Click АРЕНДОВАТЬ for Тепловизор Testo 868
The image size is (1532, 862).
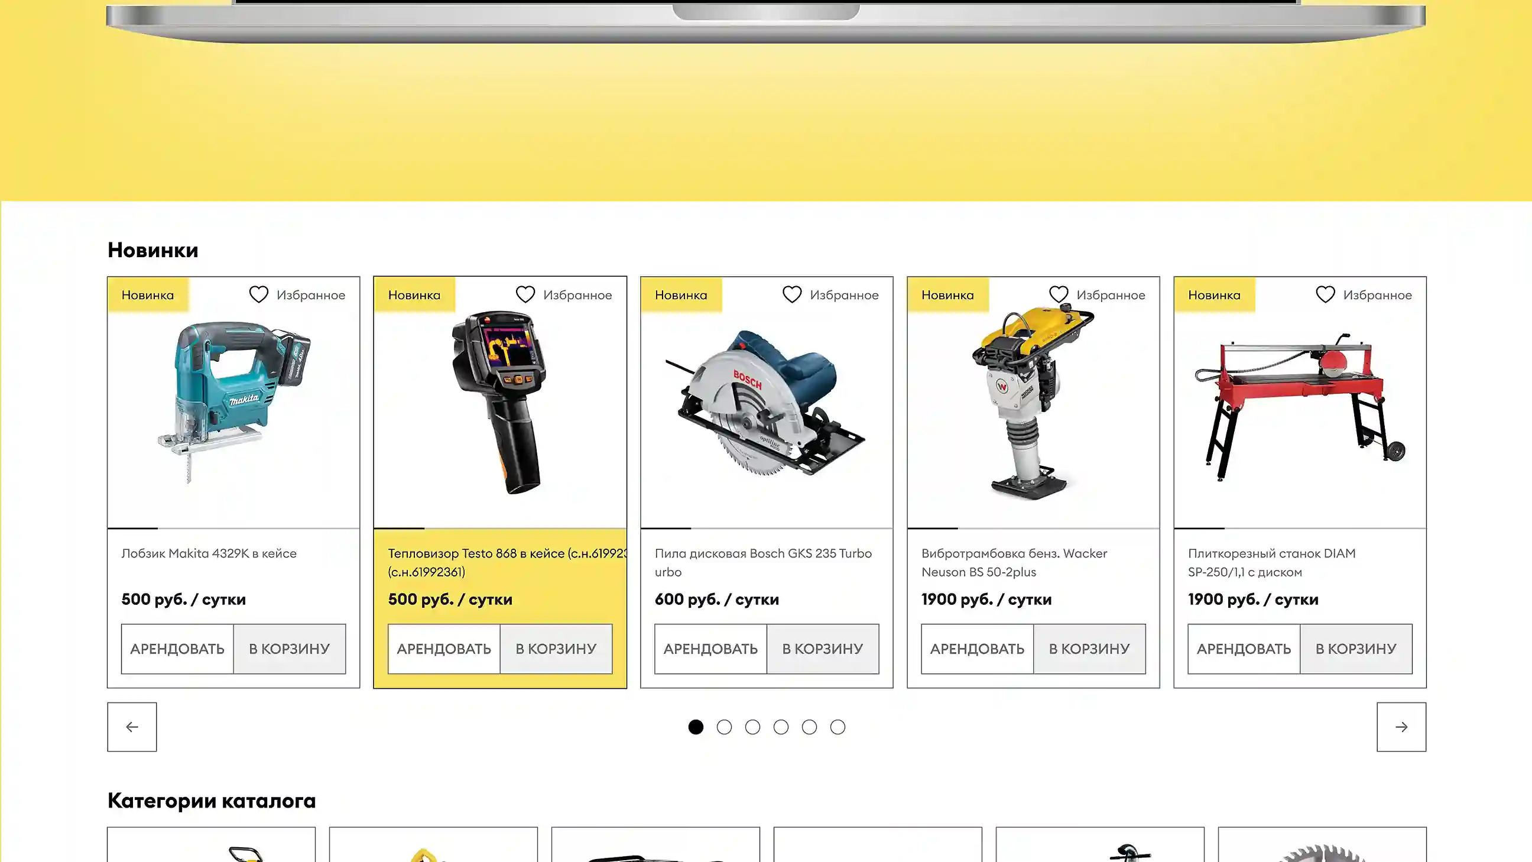[444, 649]
